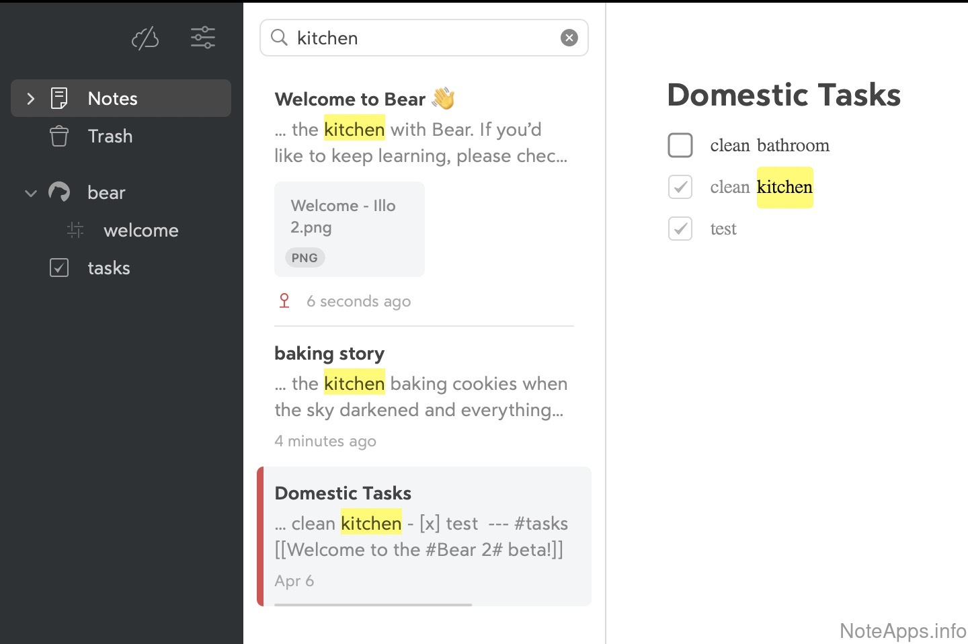The height and width of the screenshot is (644, 968).
Task: Check the clean bathroom checkbox
Action: click(x=680, y=145)
